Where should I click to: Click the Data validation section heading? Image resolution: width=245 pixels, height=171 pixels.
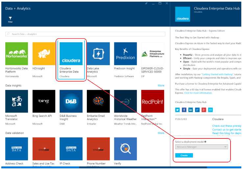coord(14,133)
